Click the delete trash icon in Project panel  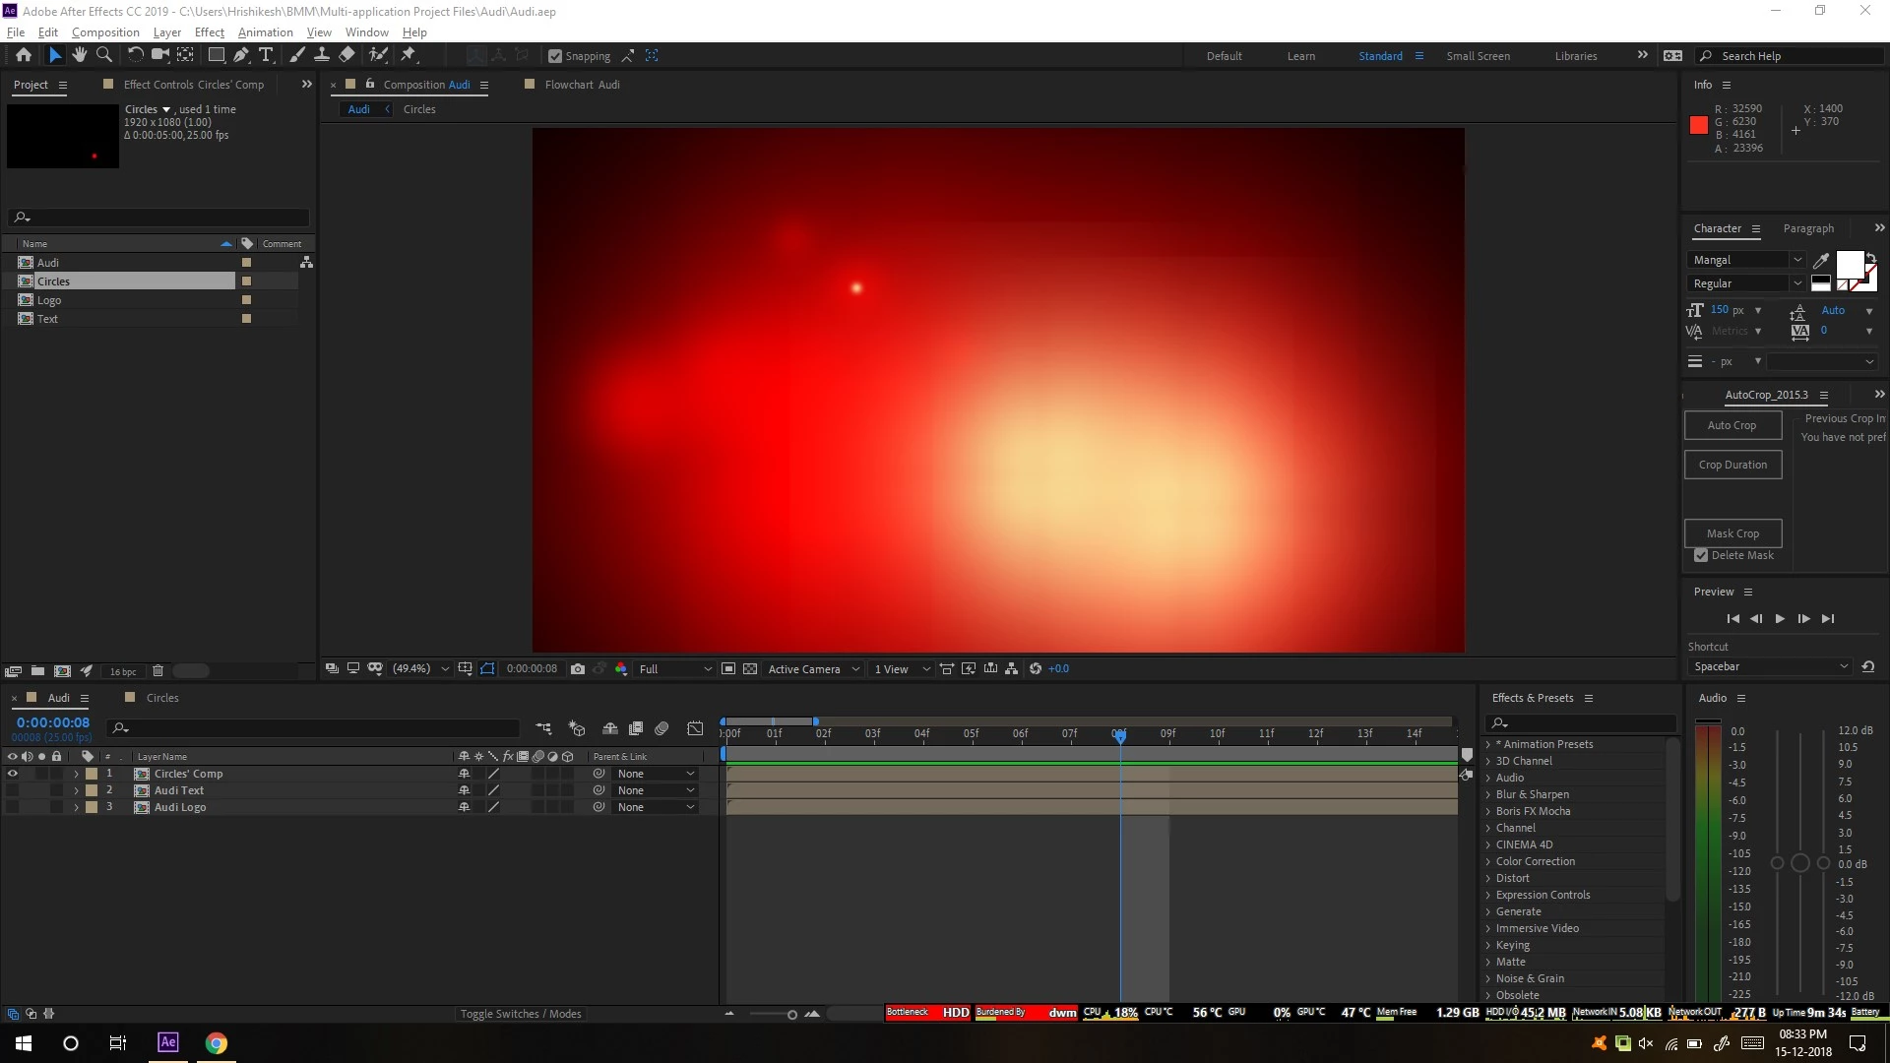pyautogui.click(x=157, y=671)
